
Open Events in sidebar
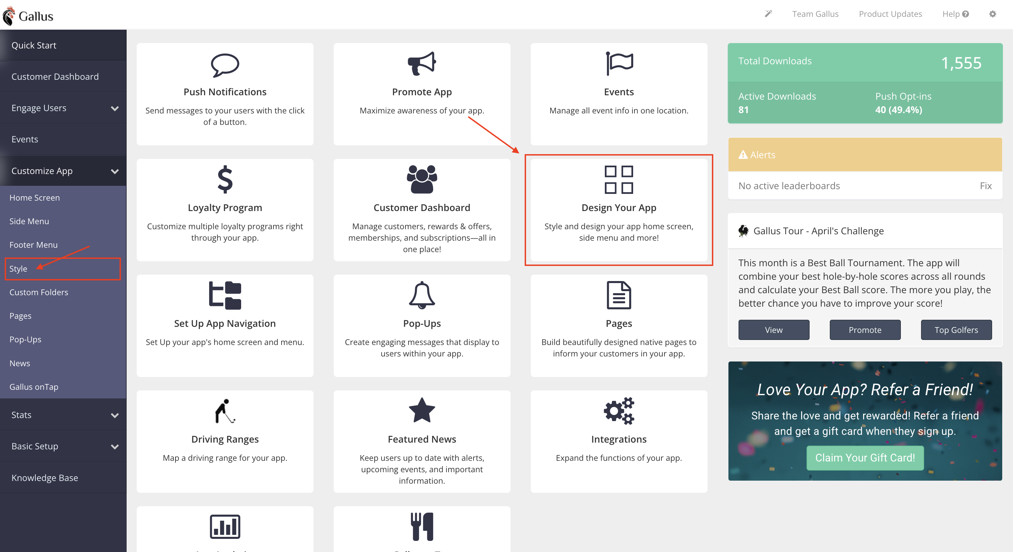click(63, 139)
